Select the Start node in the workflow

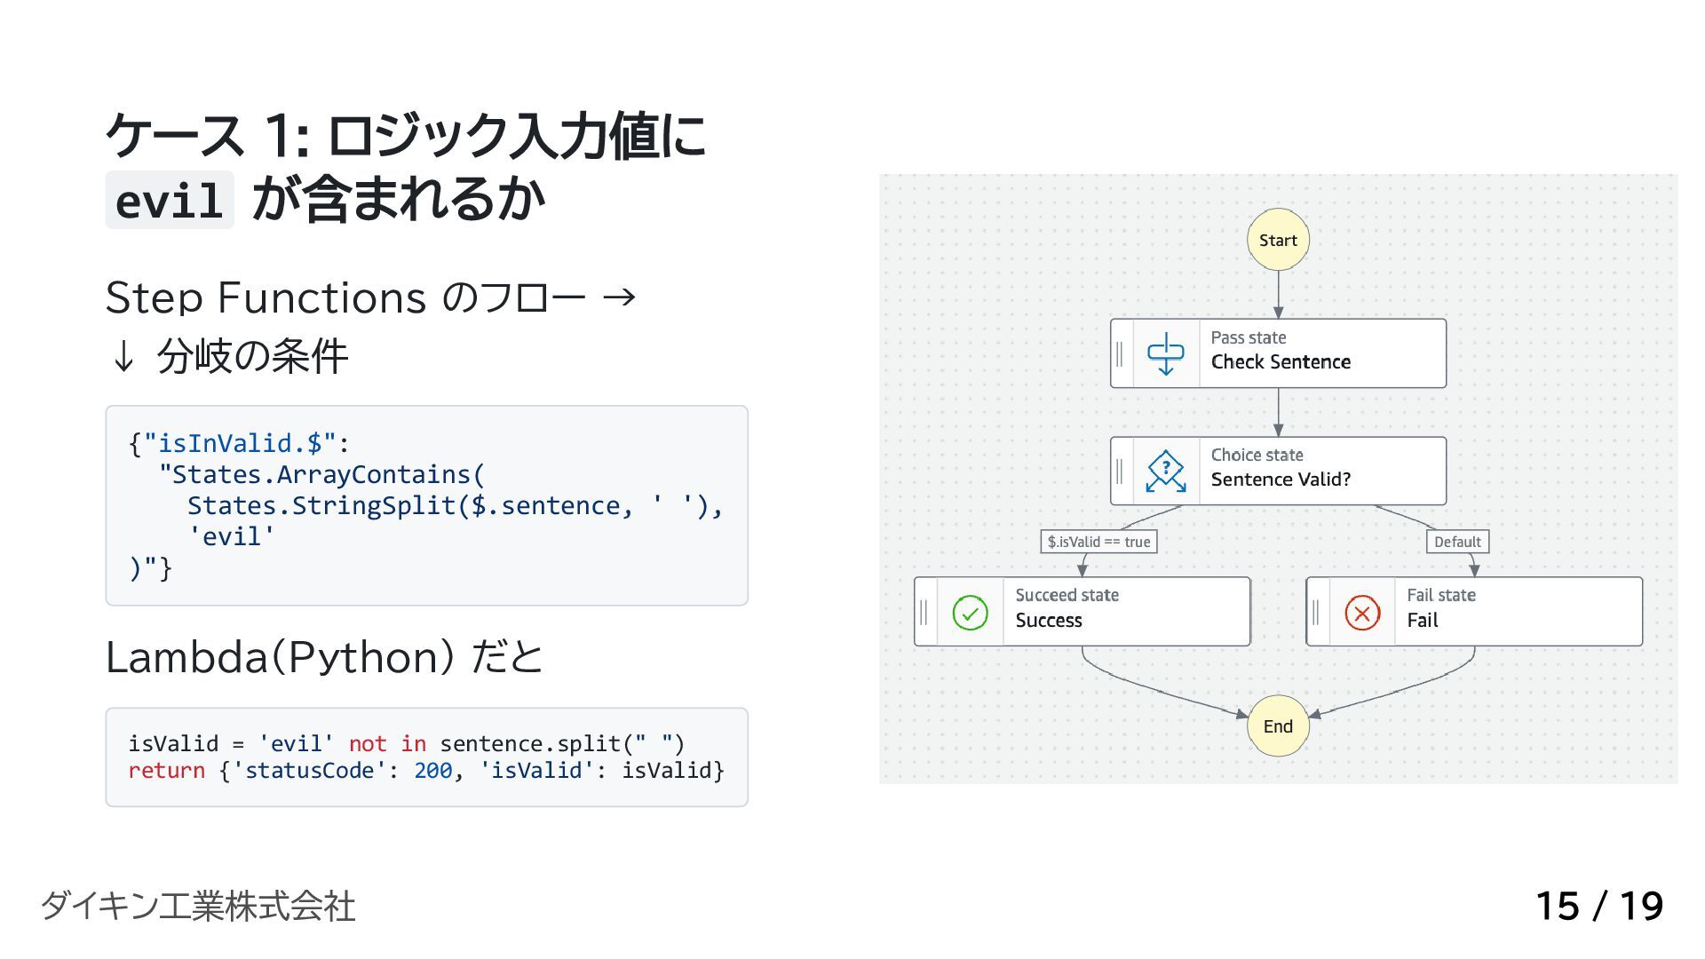[x=1278, y=240]
